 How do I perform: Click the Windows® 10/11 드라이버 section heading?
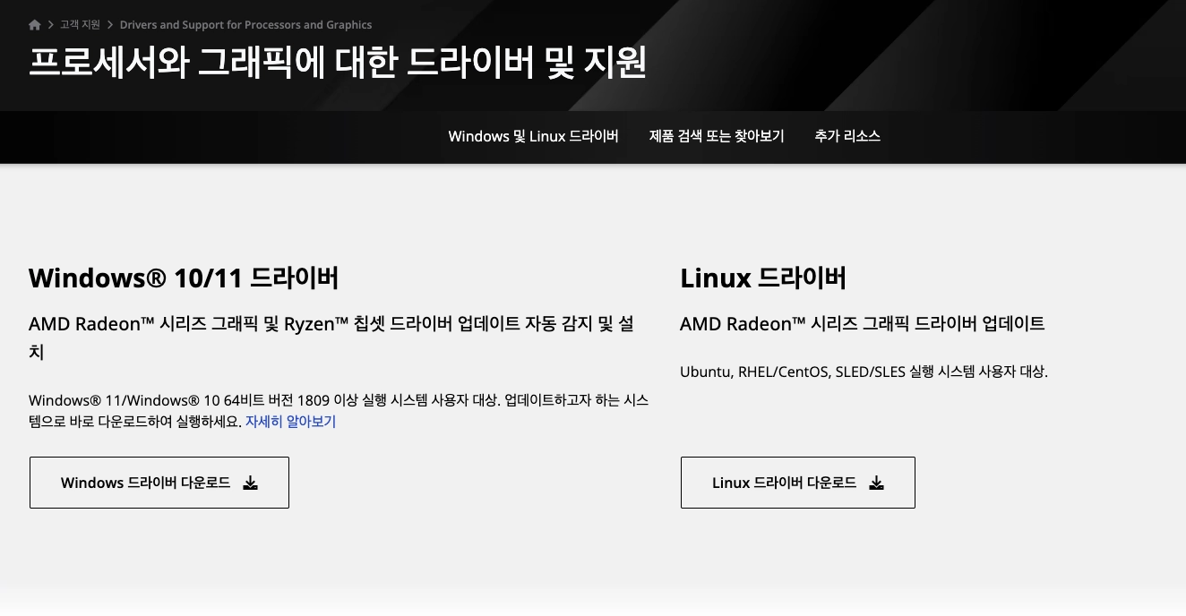[x=183, y=278]
